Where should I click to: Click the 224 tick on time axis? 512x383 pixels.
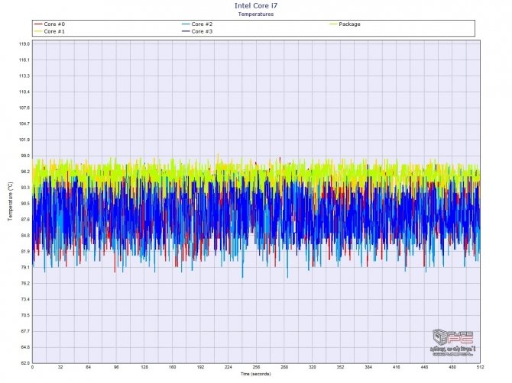(x=228, y=367)
